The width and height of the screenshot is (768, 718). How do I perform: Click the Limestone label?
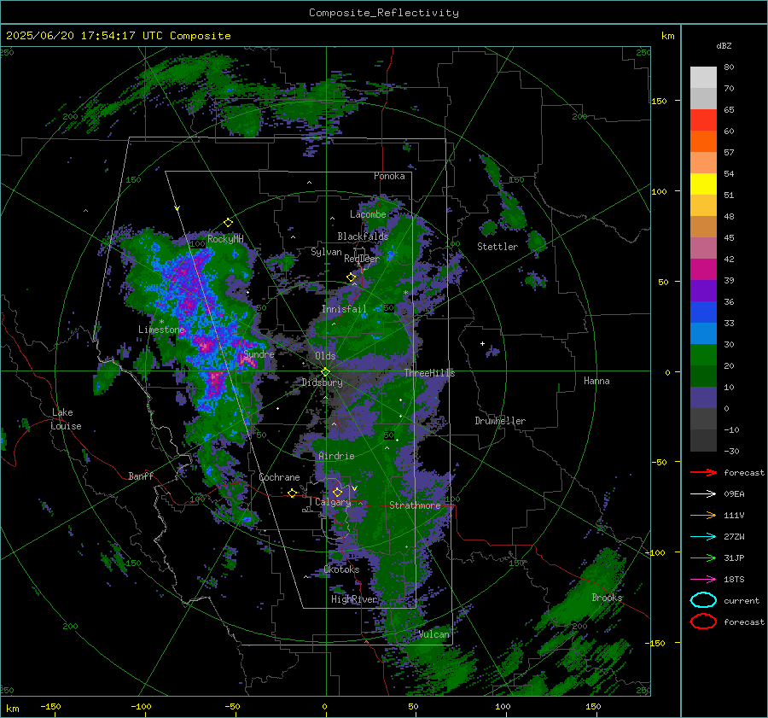point(161,330)
